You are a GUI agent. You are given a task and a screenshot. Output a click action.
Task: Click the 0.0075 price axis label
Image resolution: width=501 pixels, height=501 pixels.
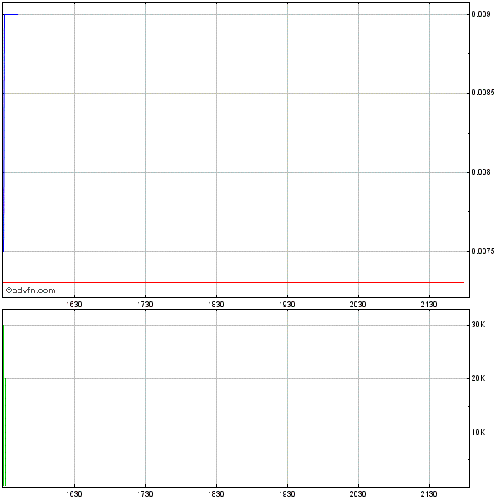click(x=483, y=251)
